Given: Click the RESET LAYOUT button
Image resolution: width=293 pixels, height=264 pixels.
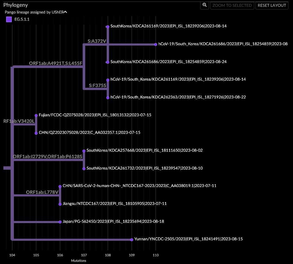Looking at the screenshot, I should tap(271, 5).
